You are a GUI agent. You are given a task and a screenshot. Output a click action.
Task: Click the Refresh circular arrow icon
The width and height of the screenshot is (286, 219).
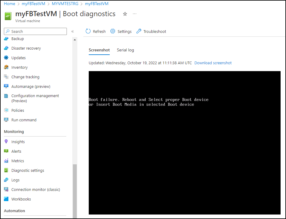click(88, 31)
